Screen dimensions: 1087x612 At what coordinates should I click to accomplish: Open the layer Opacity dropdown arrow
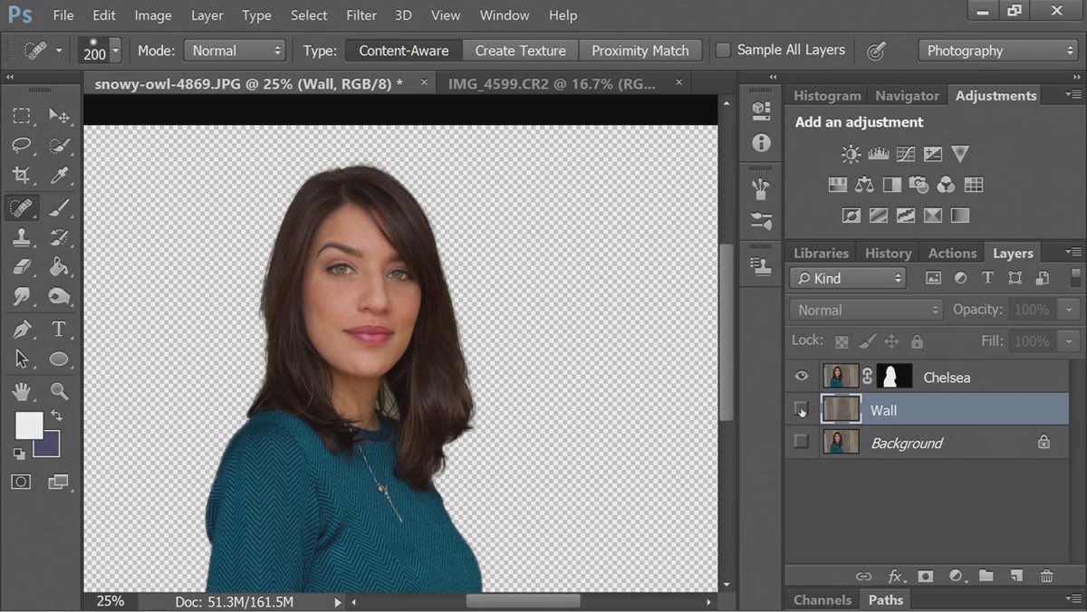coord(1070,310)
